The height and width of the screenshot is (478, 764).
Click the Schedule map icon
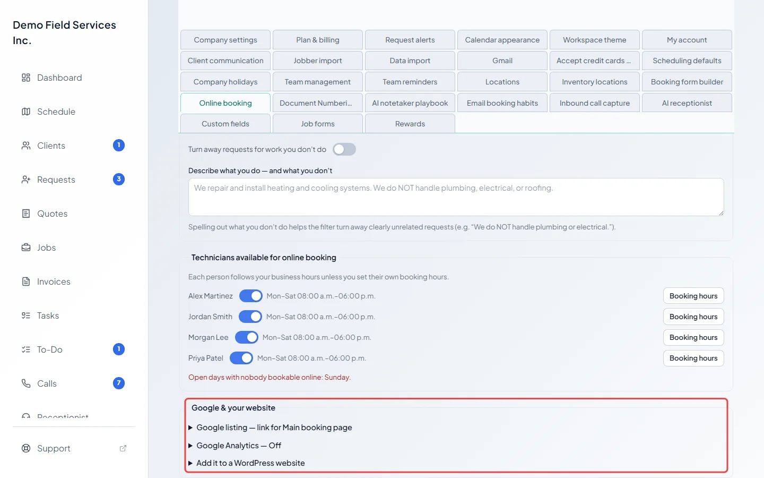(26, 112)
